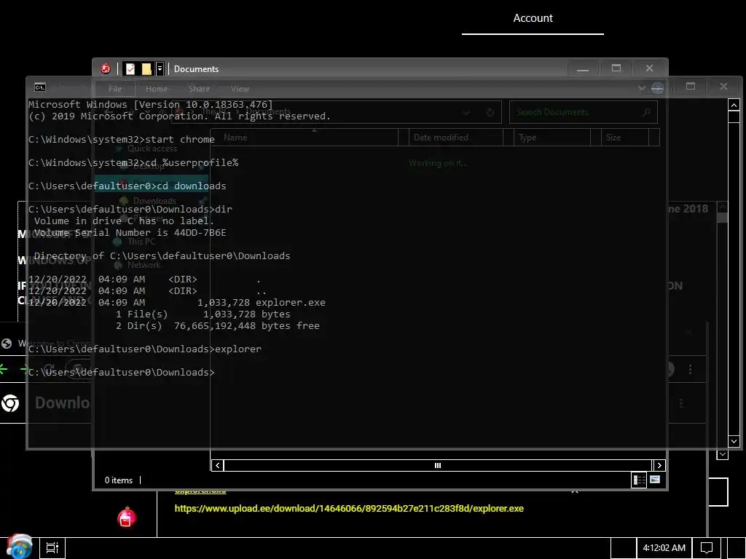Click background window scrollbar down arrow
Viewport: 746px width, 559px height.
point(722,454)
